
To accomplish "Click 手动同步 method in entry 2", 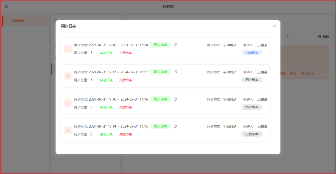I will pos(230,72).
